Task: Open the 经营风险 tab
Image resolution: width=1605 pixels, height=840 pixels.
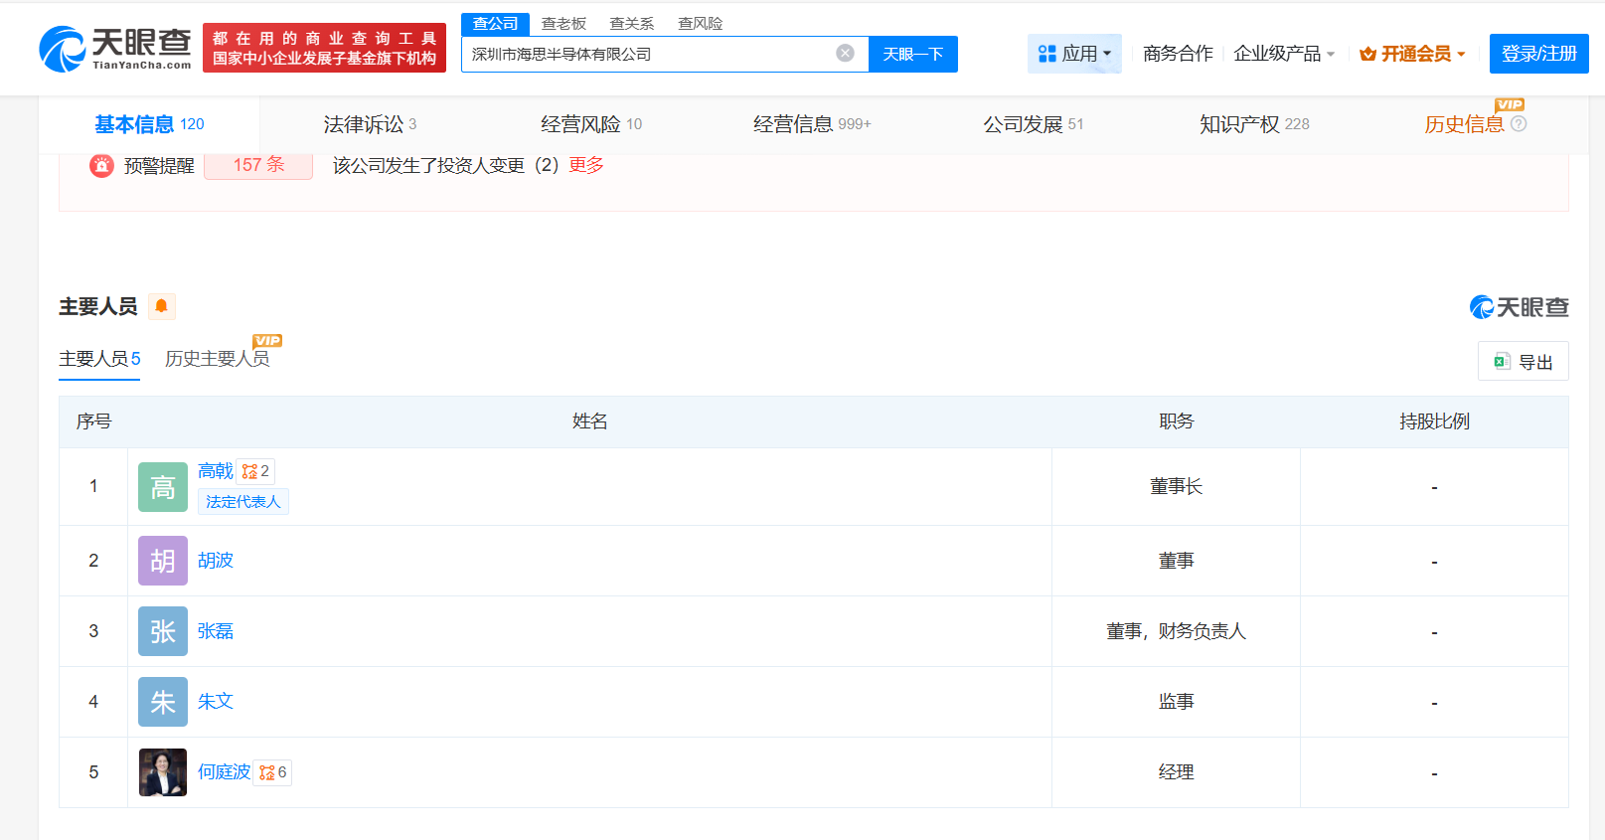Action: point(591,124)
